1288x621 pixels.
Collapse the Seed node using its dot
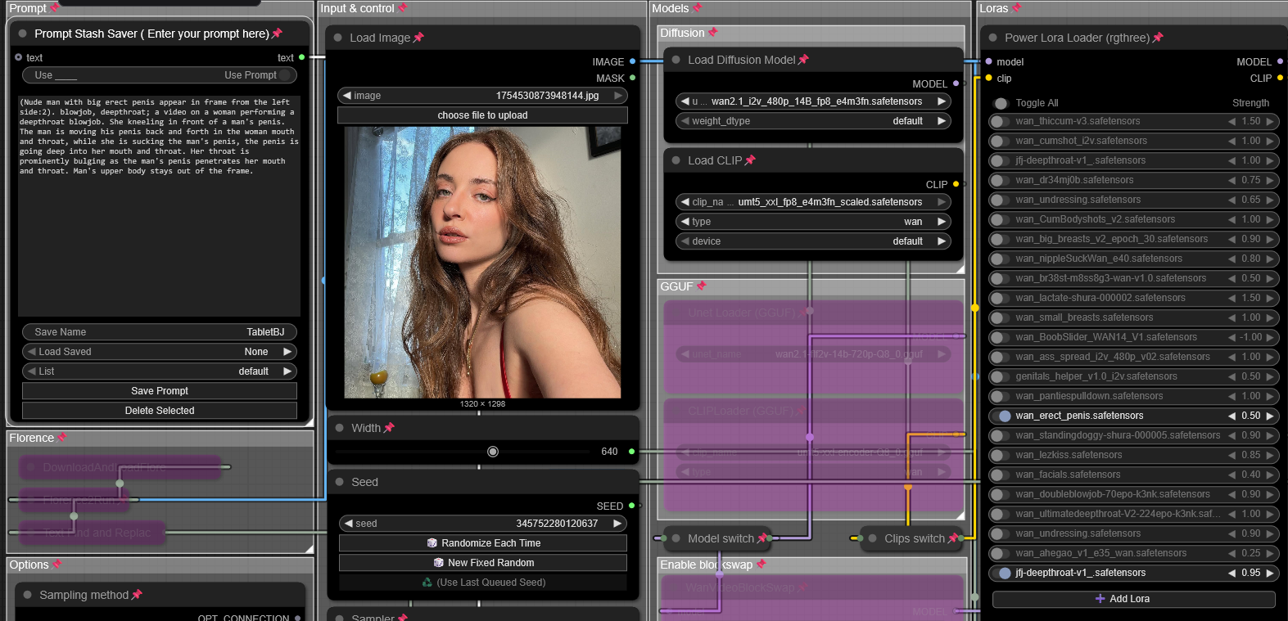pyautogui.click(x=340, y=482)
